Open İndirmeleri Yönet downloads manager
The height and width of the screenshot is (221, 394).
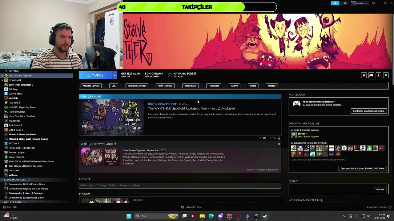[192, 207]
